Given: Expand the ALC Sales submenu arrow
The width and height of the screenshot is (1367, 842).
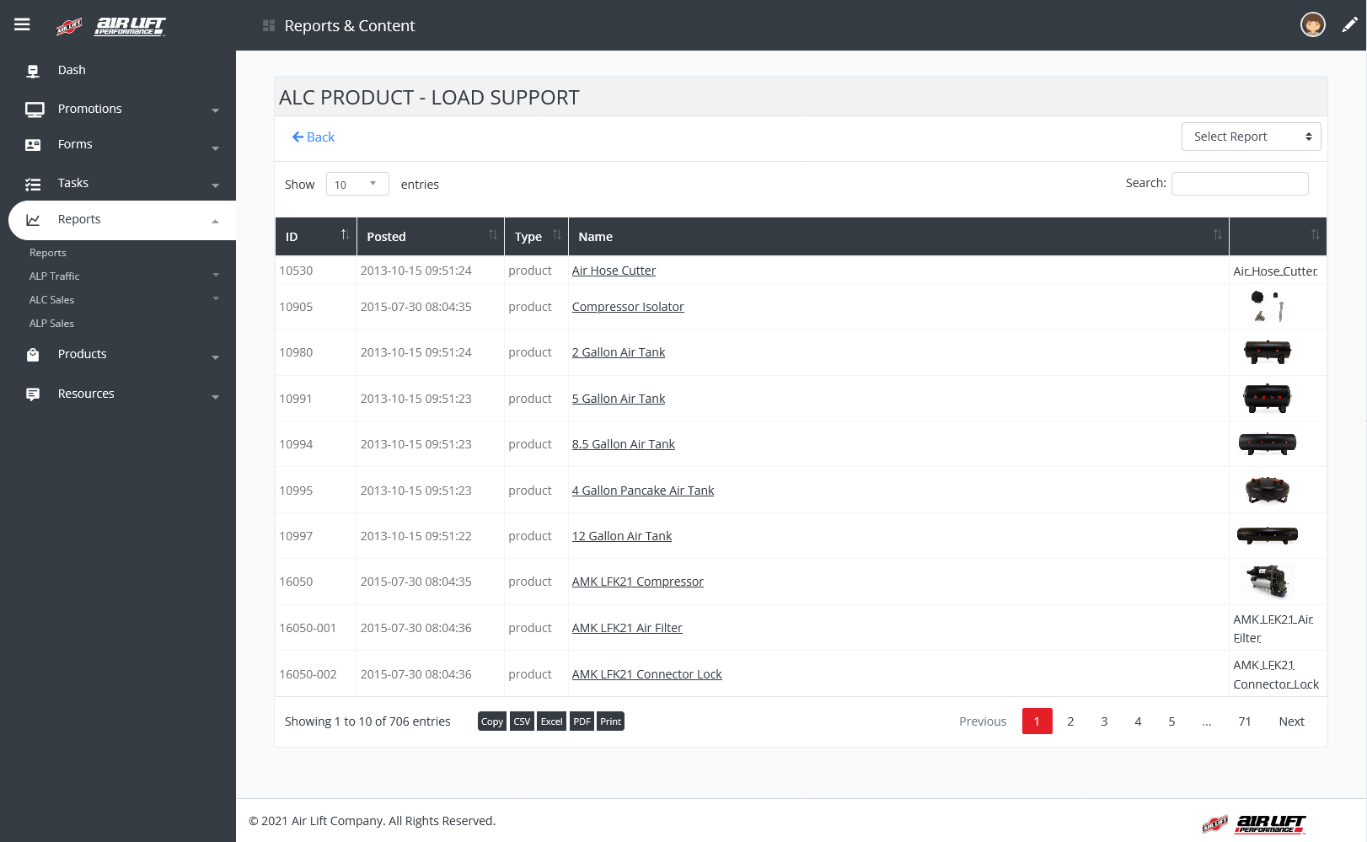Looking at the screenshot, I should (216, 298).
